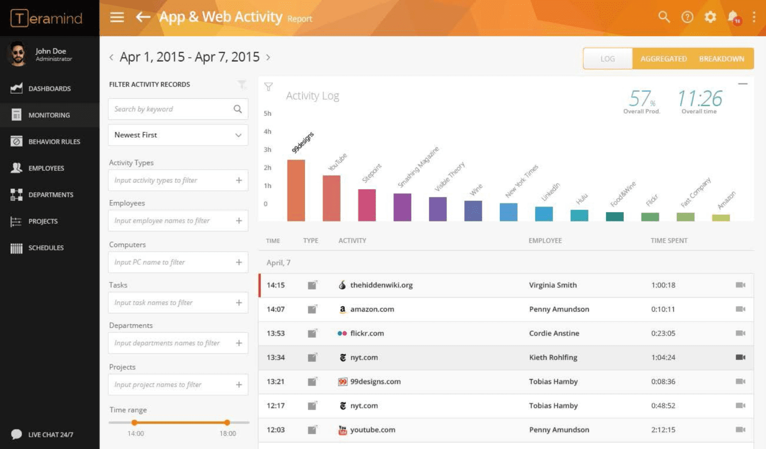Click the Input PC name to filter field
This screenshot has height=449, width=766.
click(x=178, y=262)
